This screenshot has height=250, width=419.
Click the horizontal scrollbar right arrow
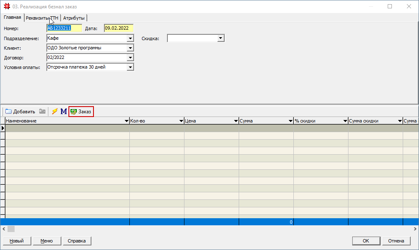[x=415, y=229]
